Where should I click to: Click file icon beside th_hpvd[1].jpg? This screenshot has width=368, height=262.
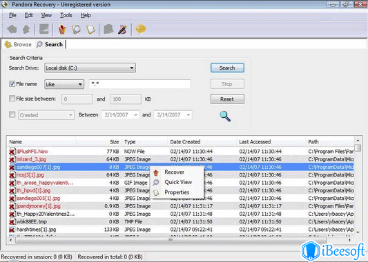pyautogui.click(x=12, y=190)
